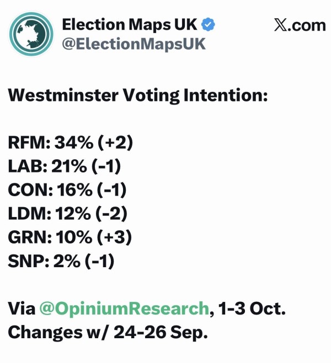Select the LAB: 21% (-1) line
Viewport: 331px width, 363px height.
65,166
